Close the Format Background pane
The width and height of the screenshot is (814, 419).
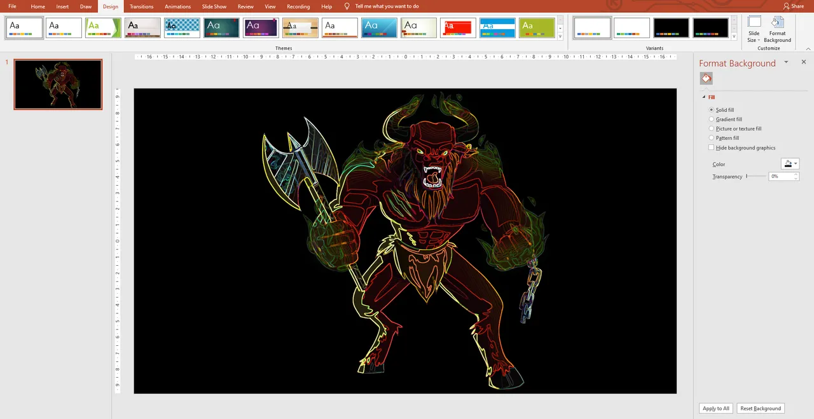point(803,62)
